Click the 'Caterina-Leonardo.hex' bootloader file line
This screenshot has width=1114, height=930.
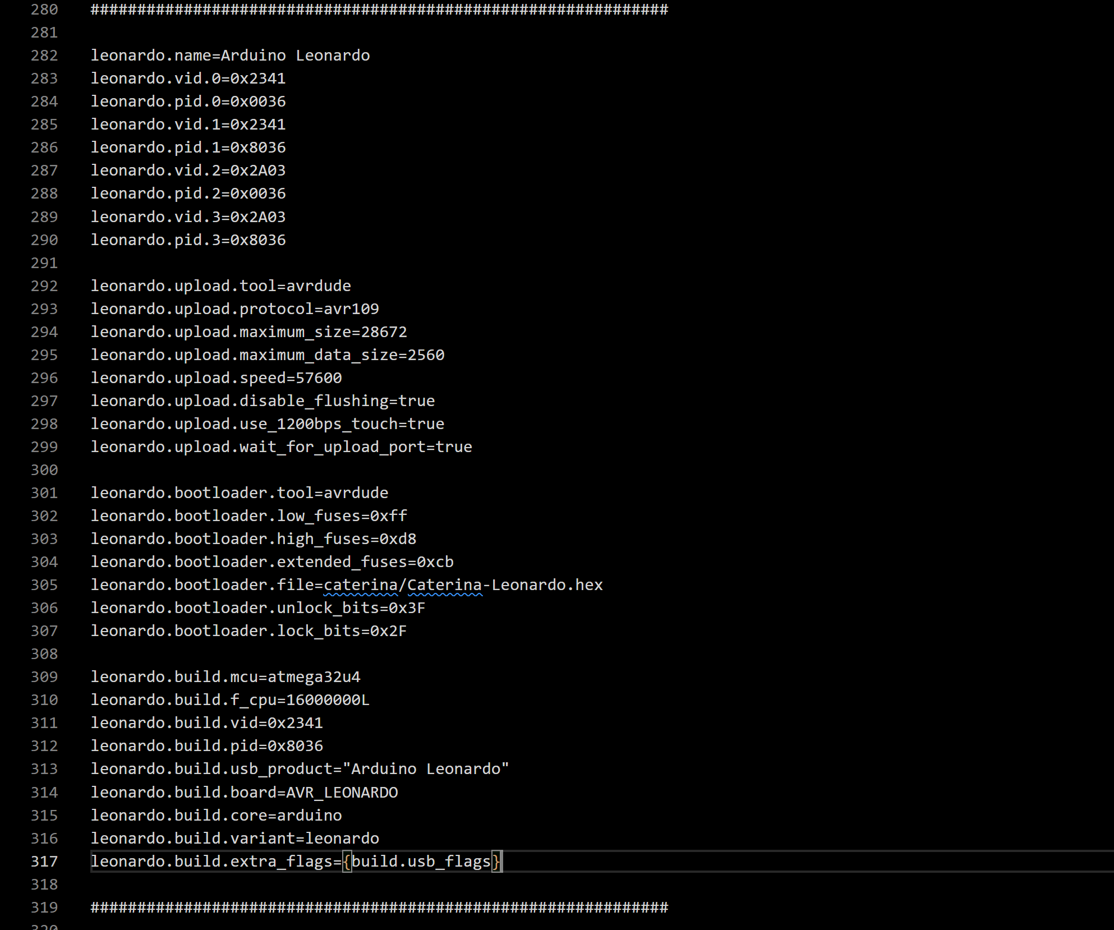click(347, 585)
